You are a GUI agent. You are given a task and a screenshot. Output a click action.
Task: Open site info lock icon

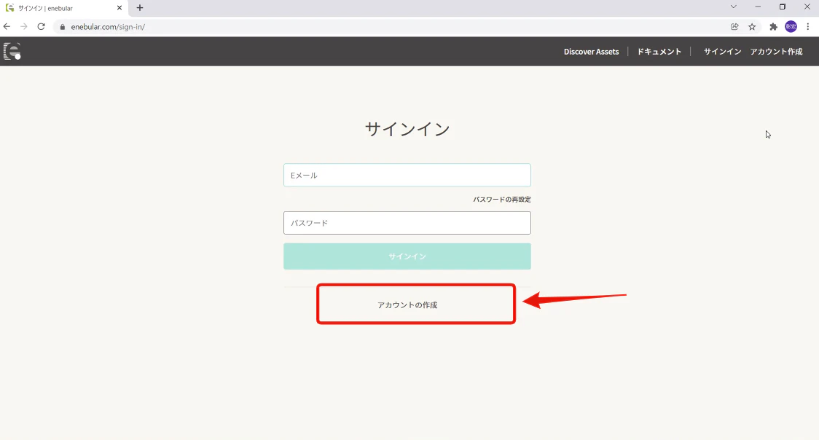[x=63, y=27]
